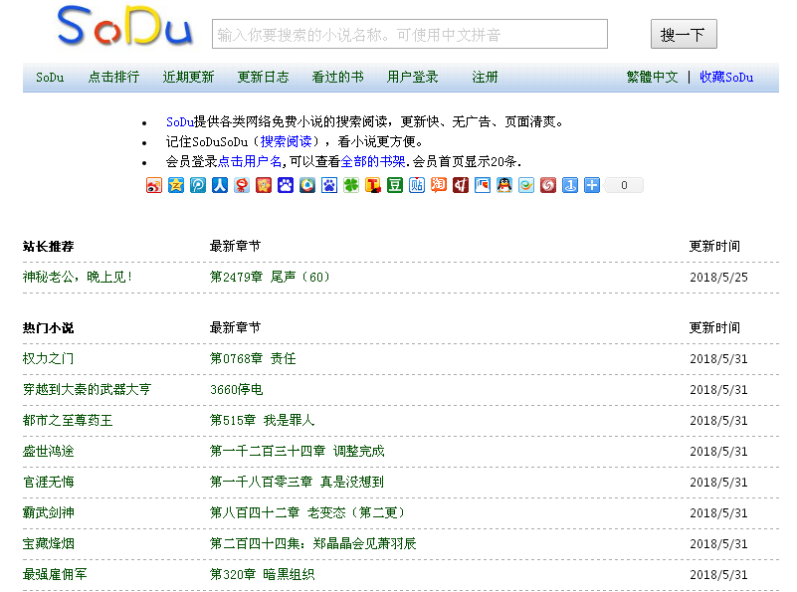Click the Kaixin clover share icon
The height and width of the screenshot is (592, 797).
click(350, 185)
